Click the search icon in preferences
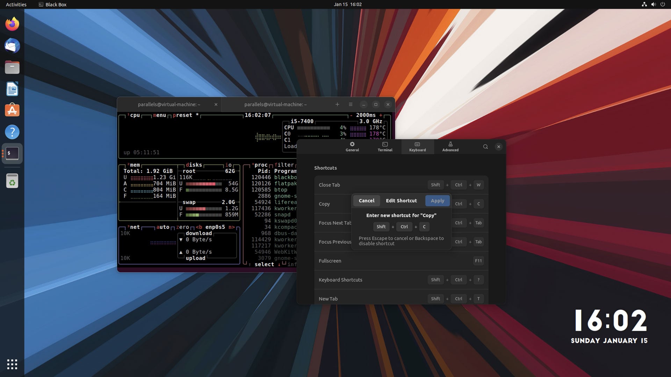Screen dimensions: 671x377 point(485,146)
